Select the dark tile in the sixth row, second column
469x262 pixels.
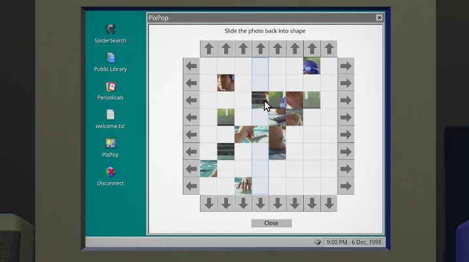[x=226, y=152]
